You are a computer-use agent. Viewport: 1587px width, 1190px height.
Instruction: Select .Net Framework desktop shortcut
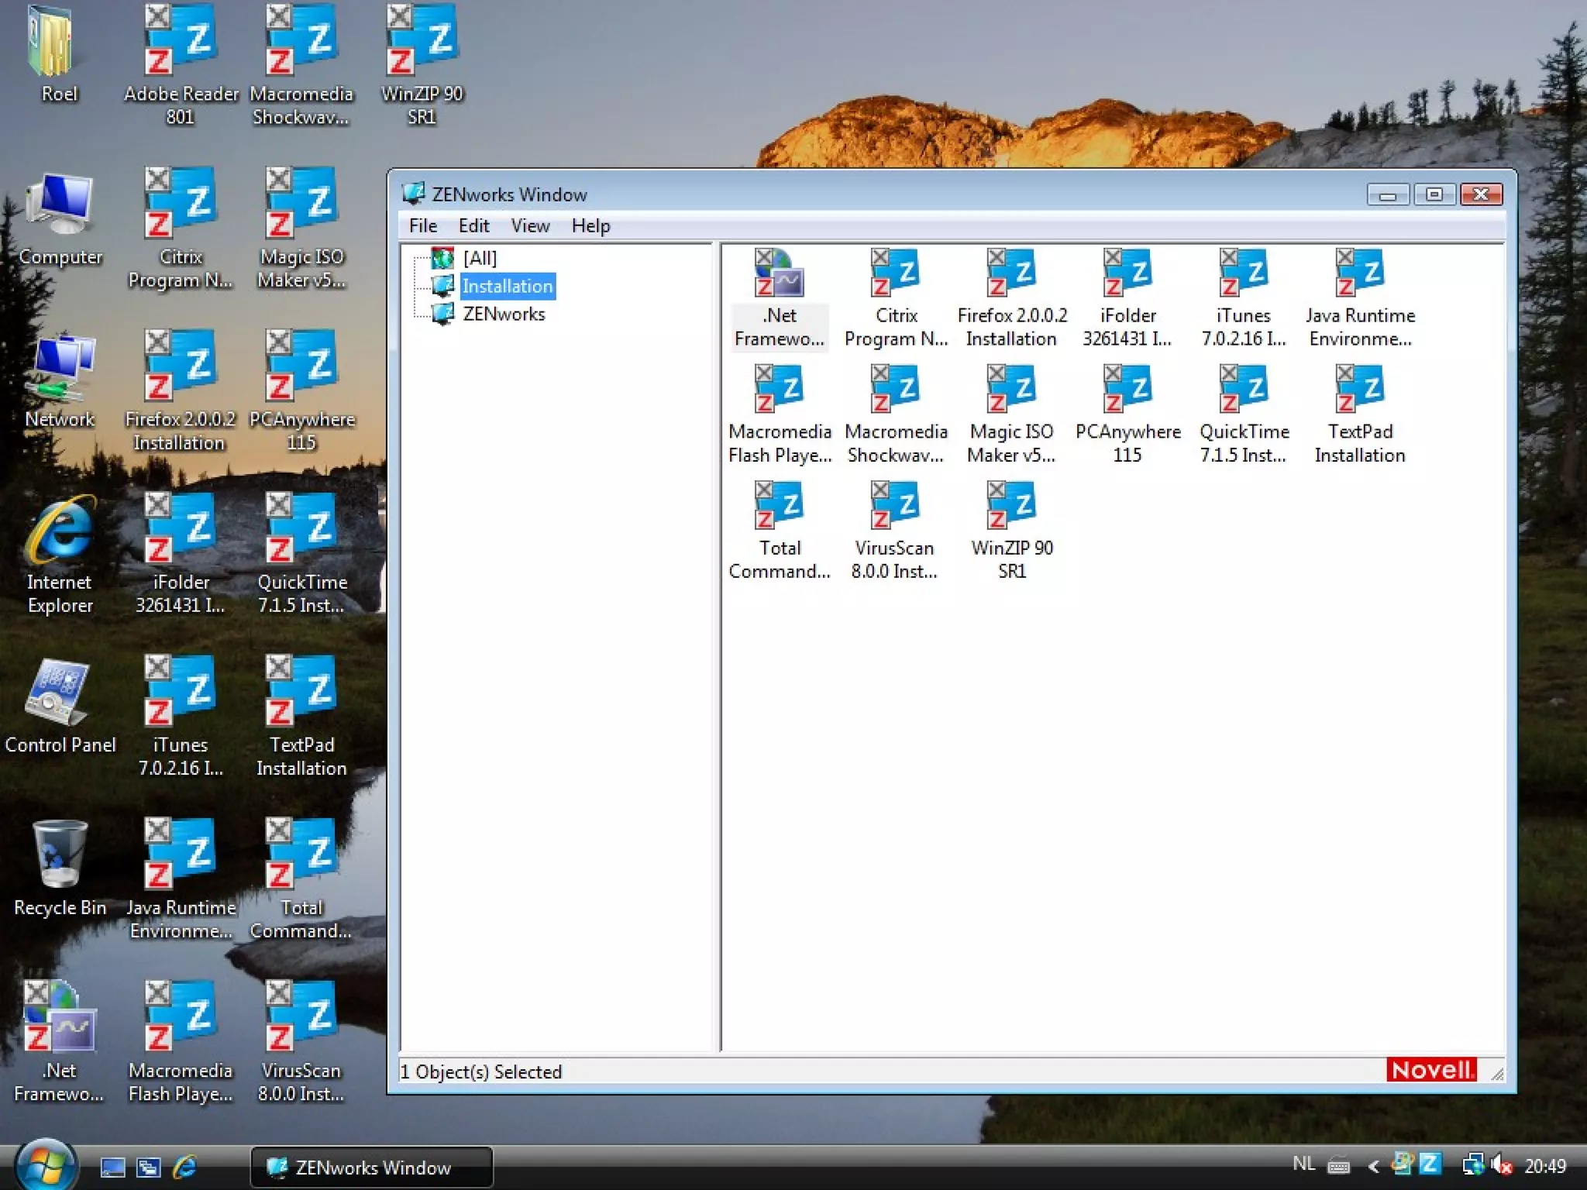click(x=60, y=1042)
